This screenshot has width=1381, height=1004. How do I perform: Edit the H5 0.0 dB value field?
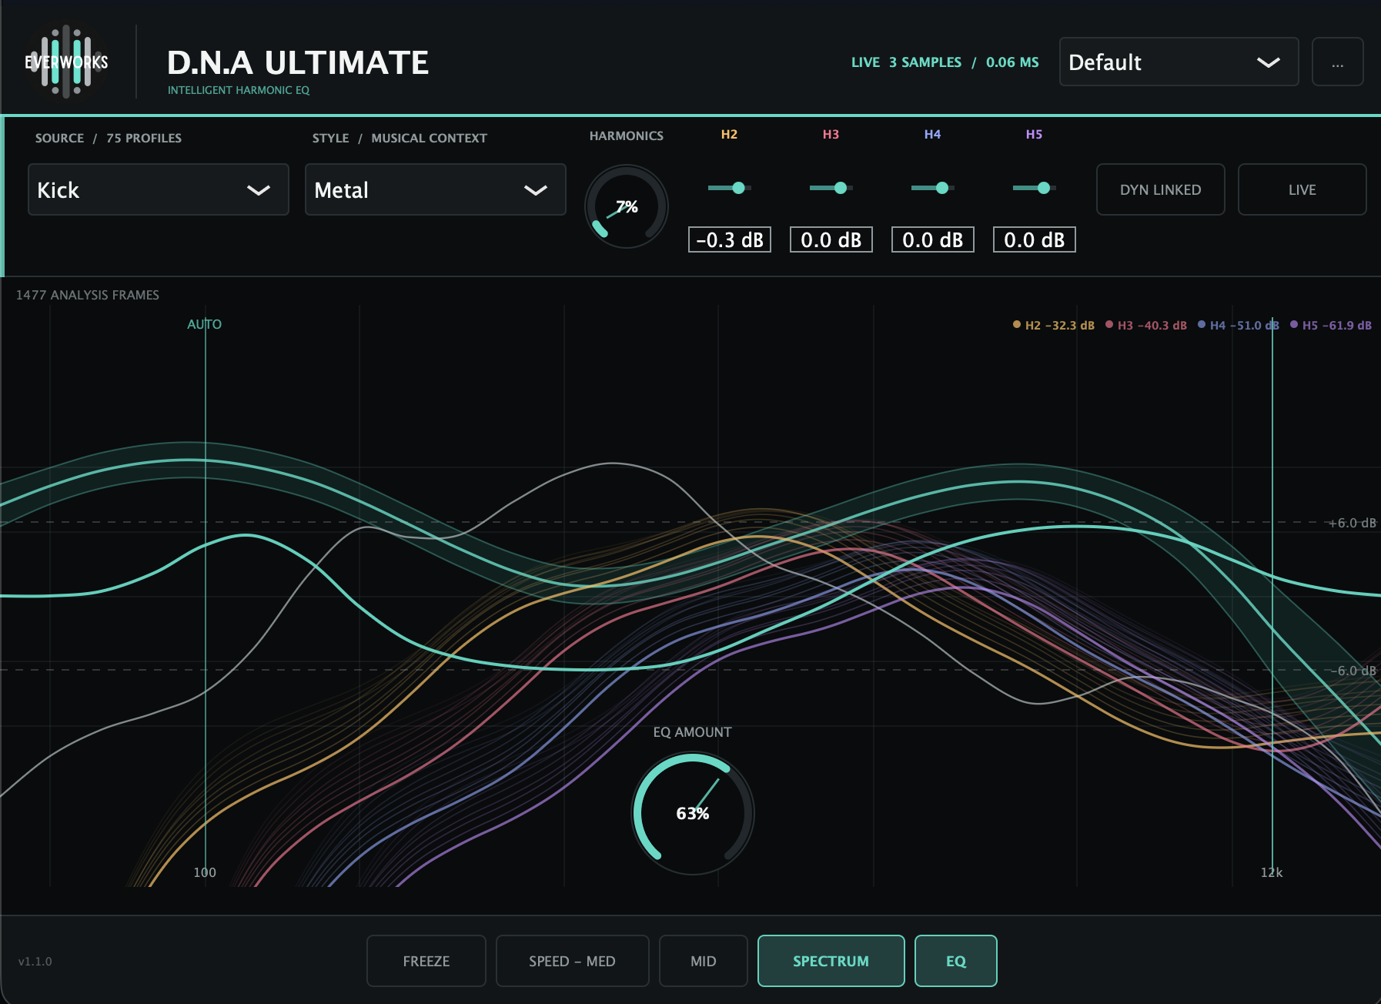[1035, 239]
